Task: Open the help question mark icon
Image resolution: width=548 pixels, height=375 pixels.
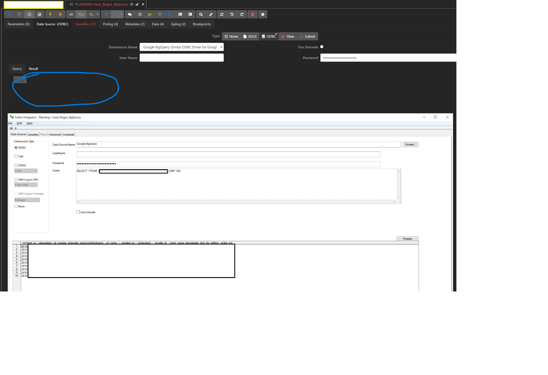Action: tap(262, 14)
